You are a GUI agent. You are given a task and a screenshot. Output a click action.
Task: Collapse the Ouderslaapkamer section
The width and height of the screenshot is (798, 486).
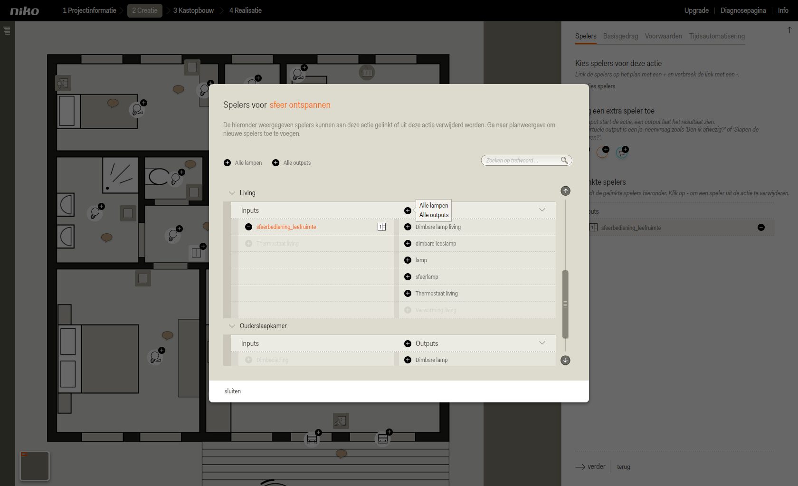pyautogui.click(x=232, y=326)
